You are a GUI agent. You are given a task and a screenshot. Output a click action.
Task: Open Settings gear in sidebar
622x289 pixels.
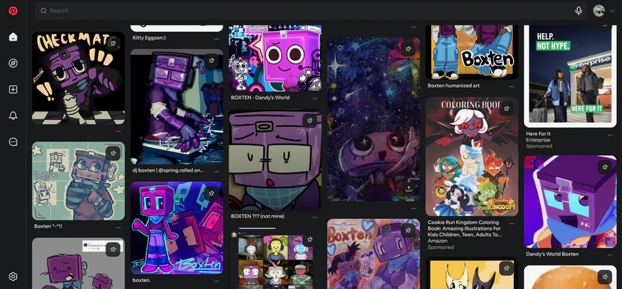[13, 277]
